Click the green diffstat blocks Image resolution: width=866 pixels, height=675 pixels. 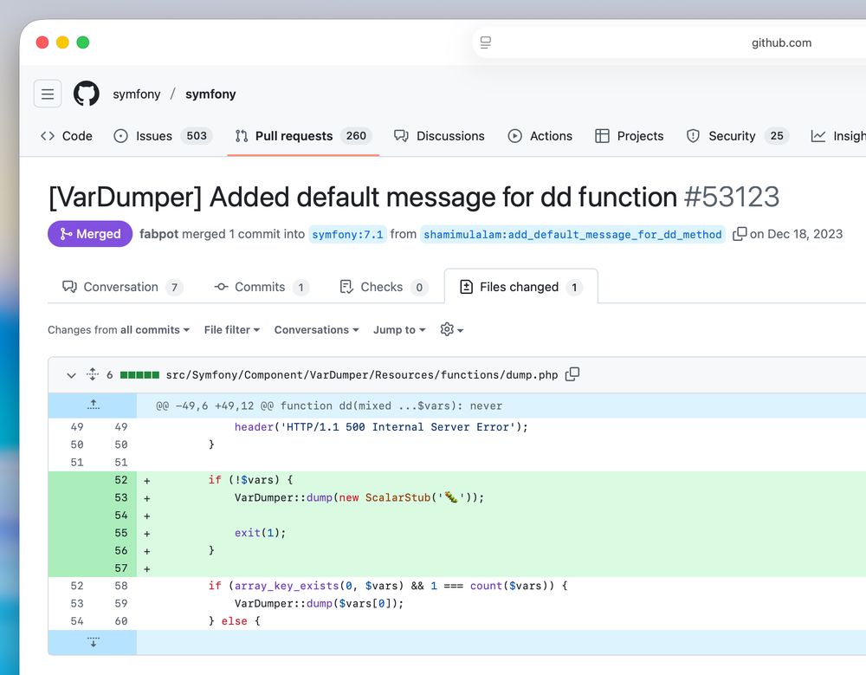point(139,375)
